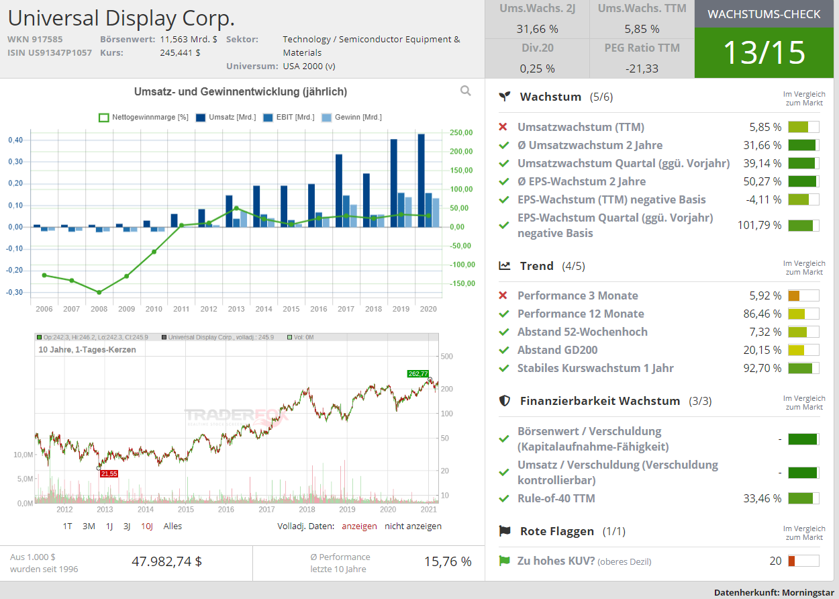Click comparison bar for Umsatzwachstum (TTM)
The width and height of the screenshot is (839, 599).
pyautogui.click(x=803, y=127)
